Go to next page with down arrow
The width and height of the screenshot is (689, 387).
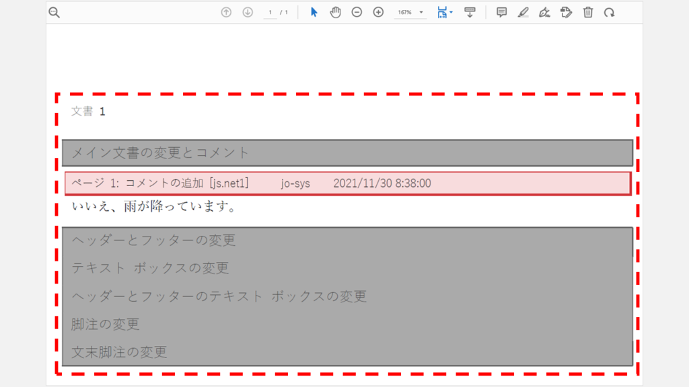coord(248,12)
